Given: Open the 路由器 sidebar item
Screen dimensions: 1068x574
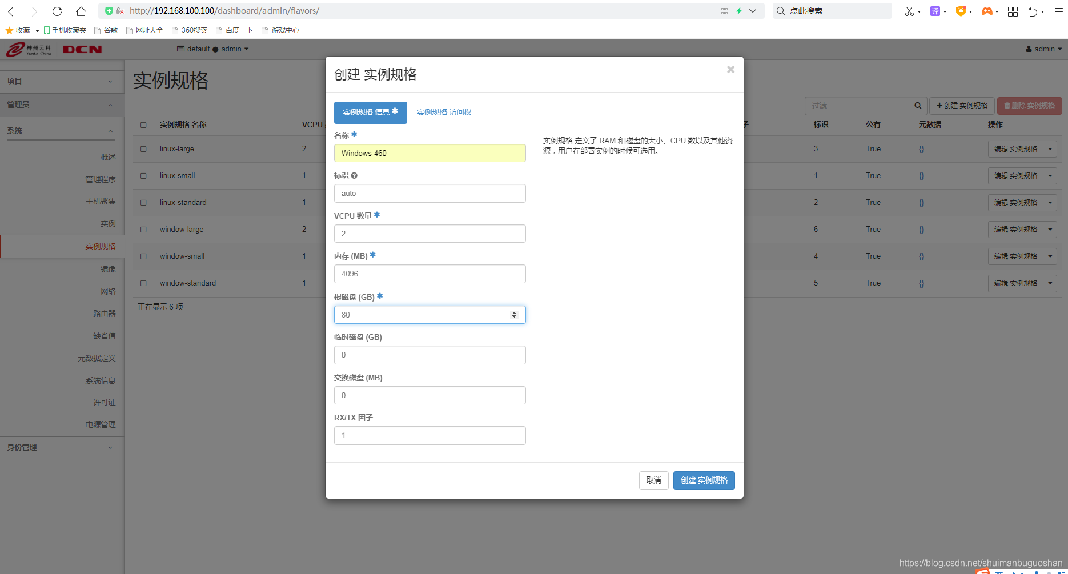Looking at the screenshot, I should (105, 314).
